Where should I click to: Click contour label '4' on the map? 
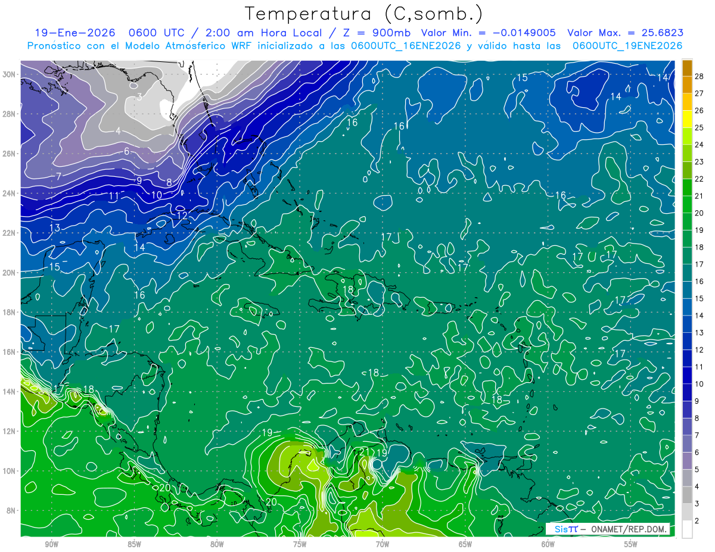click(118, 131)
